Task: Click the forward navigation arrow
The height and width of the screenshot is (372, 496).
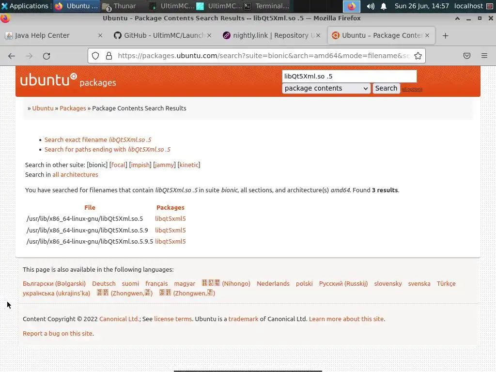Action: (x=29, y=56)
